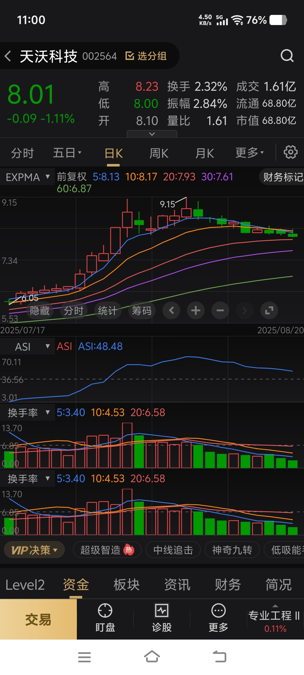This screenshot has height=675, width=304.
Task: Tap 前复权 adjustment setting
Action: 72,177
